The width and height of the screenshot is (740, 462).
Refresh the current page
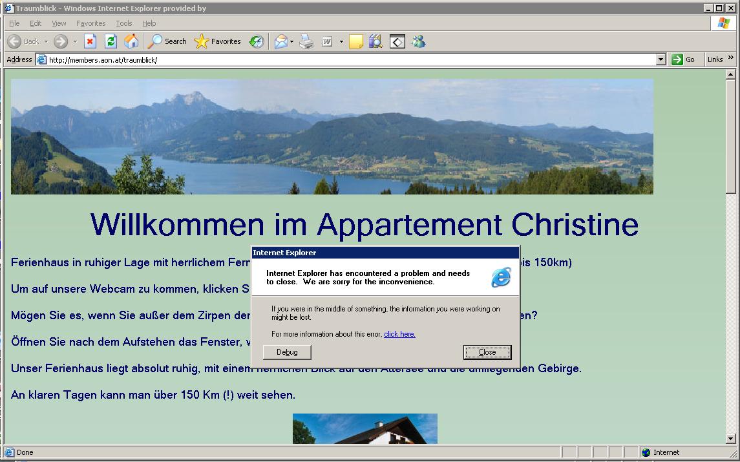[x=111, y=41]
